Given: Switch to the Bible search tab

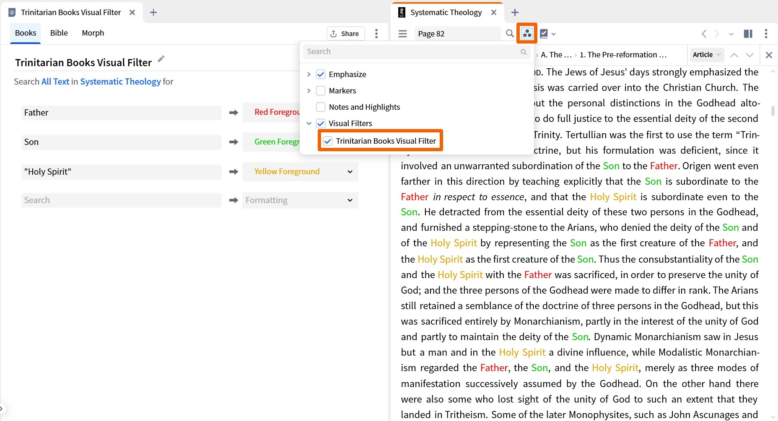Looking at the screenshot, I should (59, 33).
